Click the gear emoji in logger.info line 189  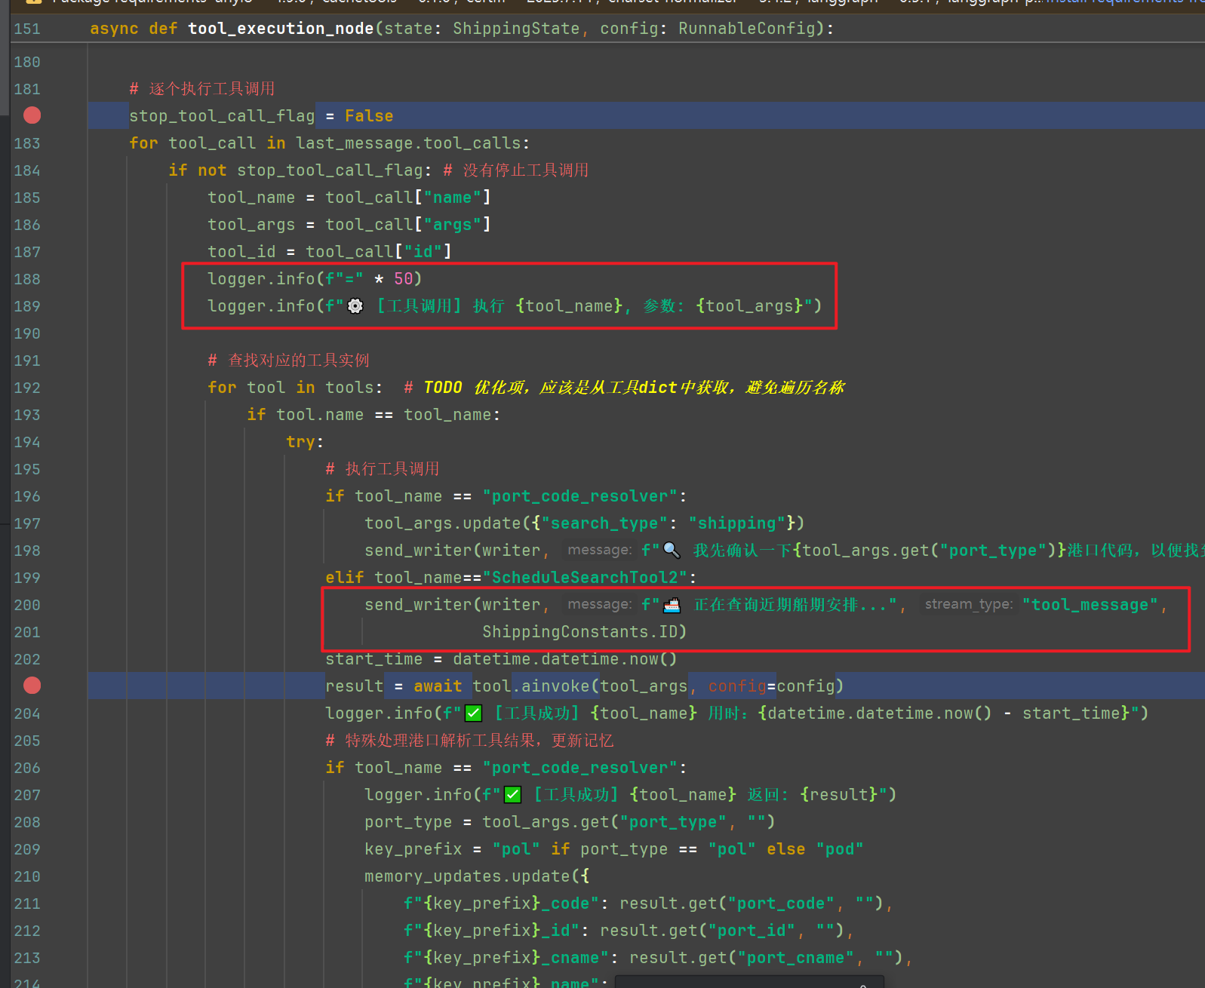click(355, 306)
